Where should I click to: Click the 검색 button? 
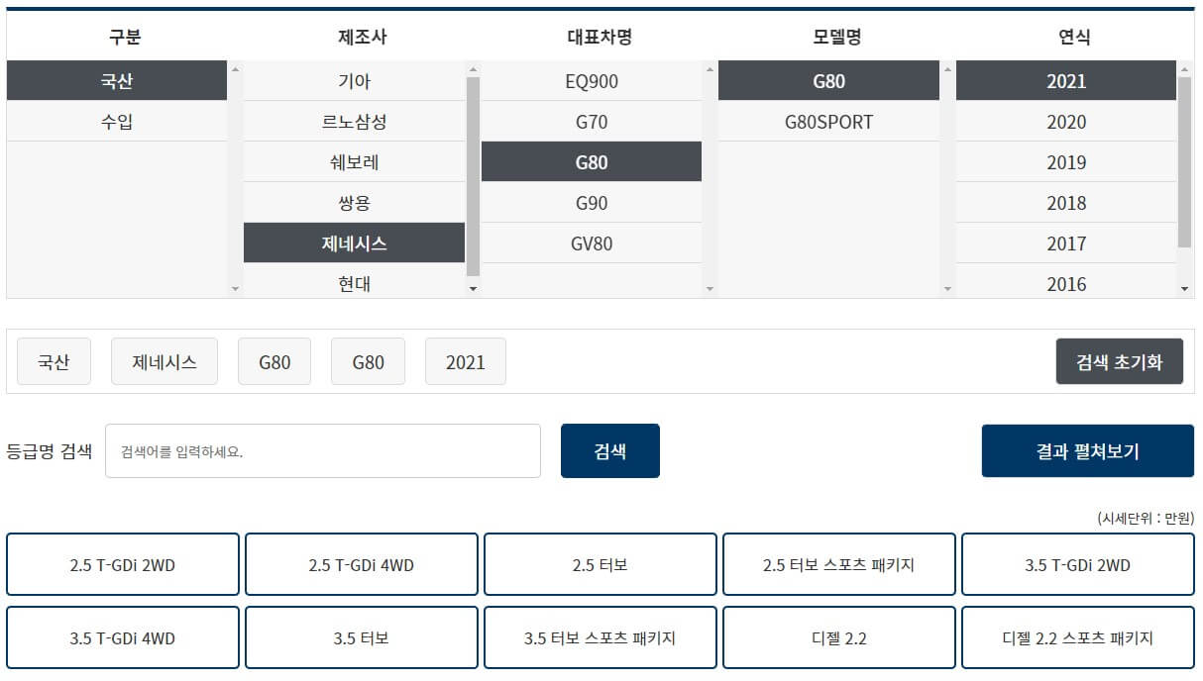610,451
